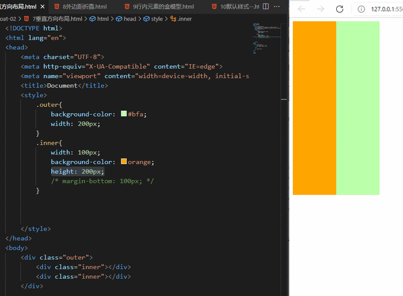The height and width of the screenshot is (296, 403).
Task: Click the X-UA-Compatible meta line
Action: (x=121, y=67)
